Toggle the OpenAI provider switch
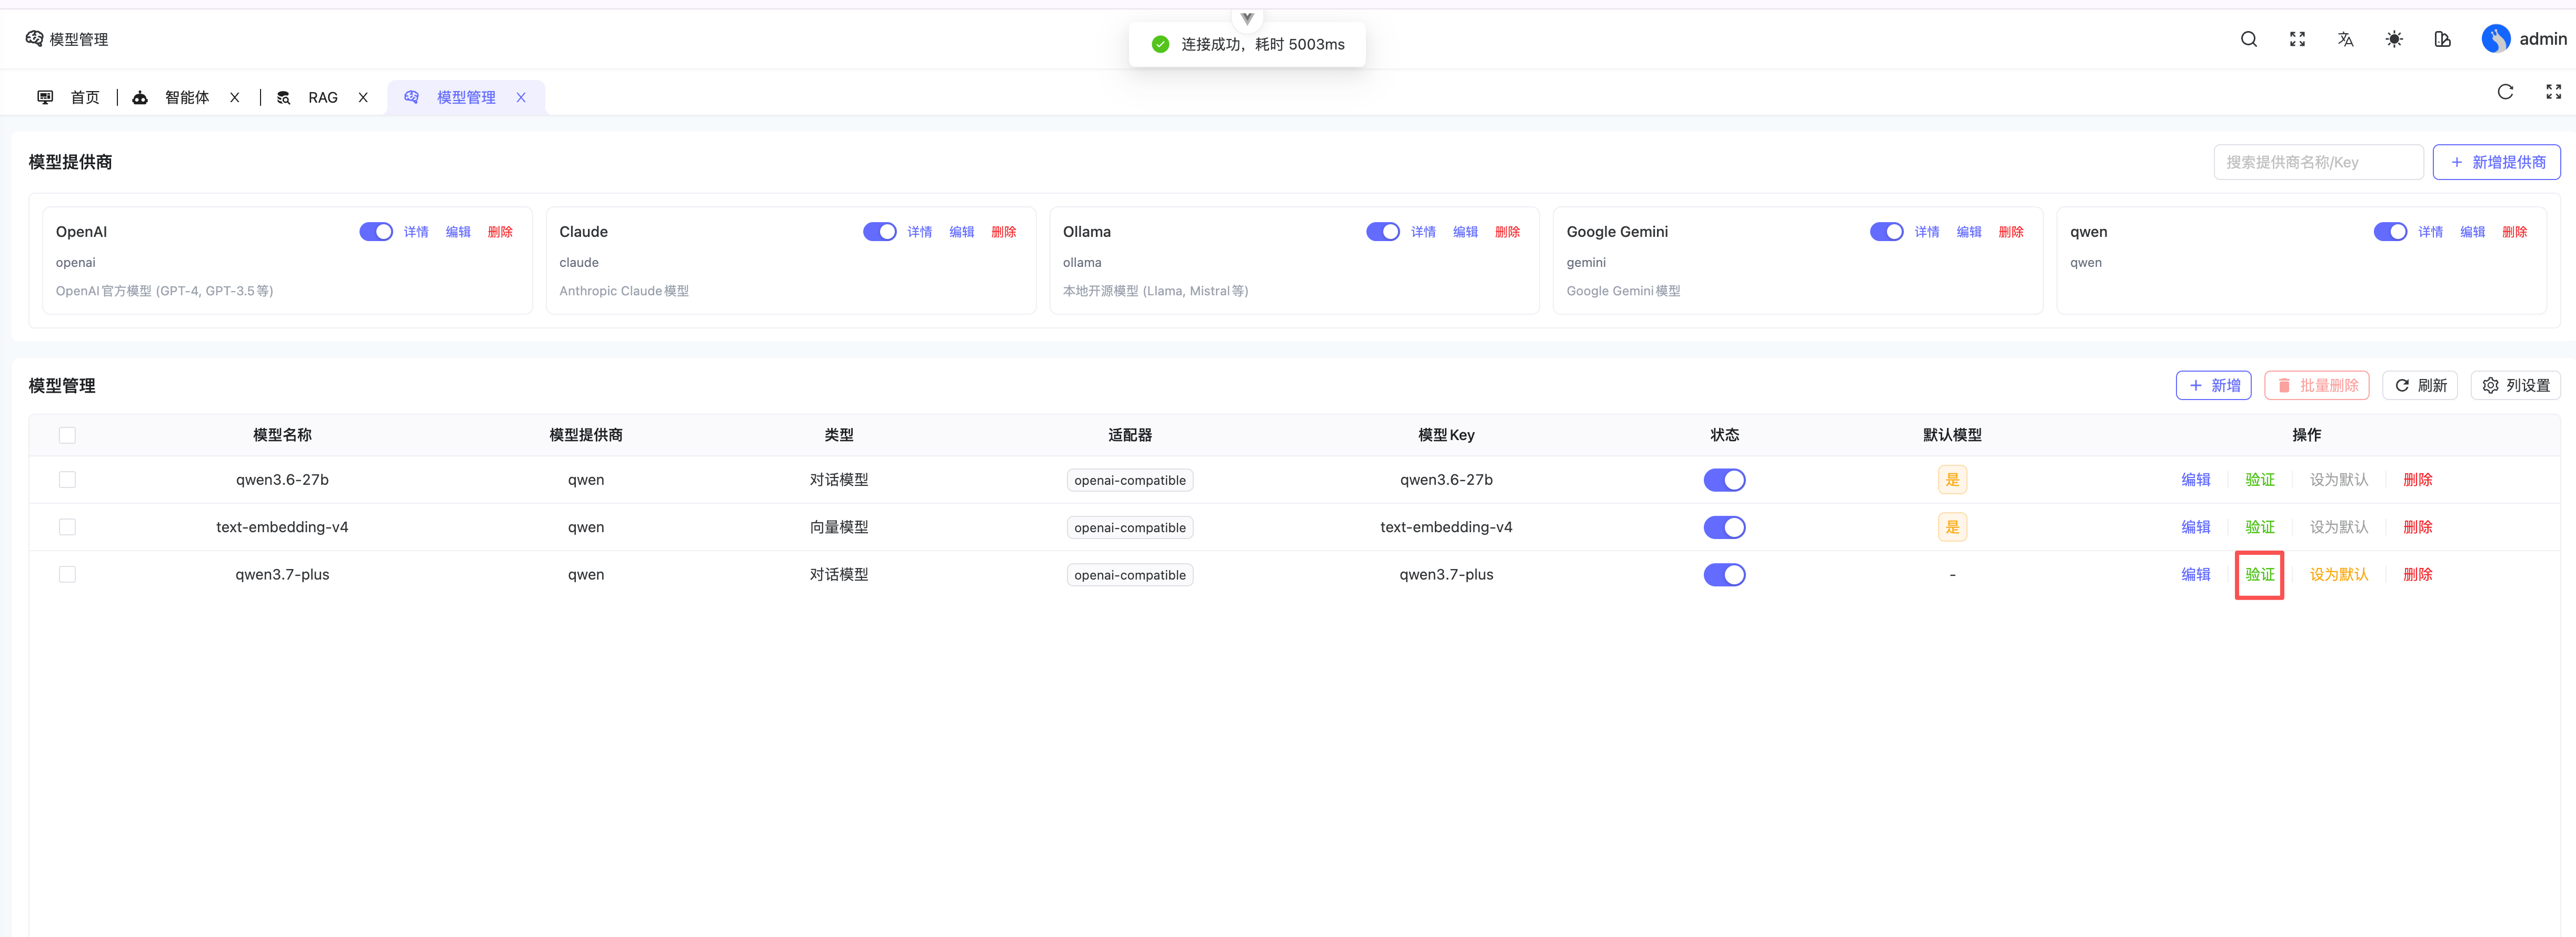This screenshot has height=937, width=2576. (x=376, y=232)
